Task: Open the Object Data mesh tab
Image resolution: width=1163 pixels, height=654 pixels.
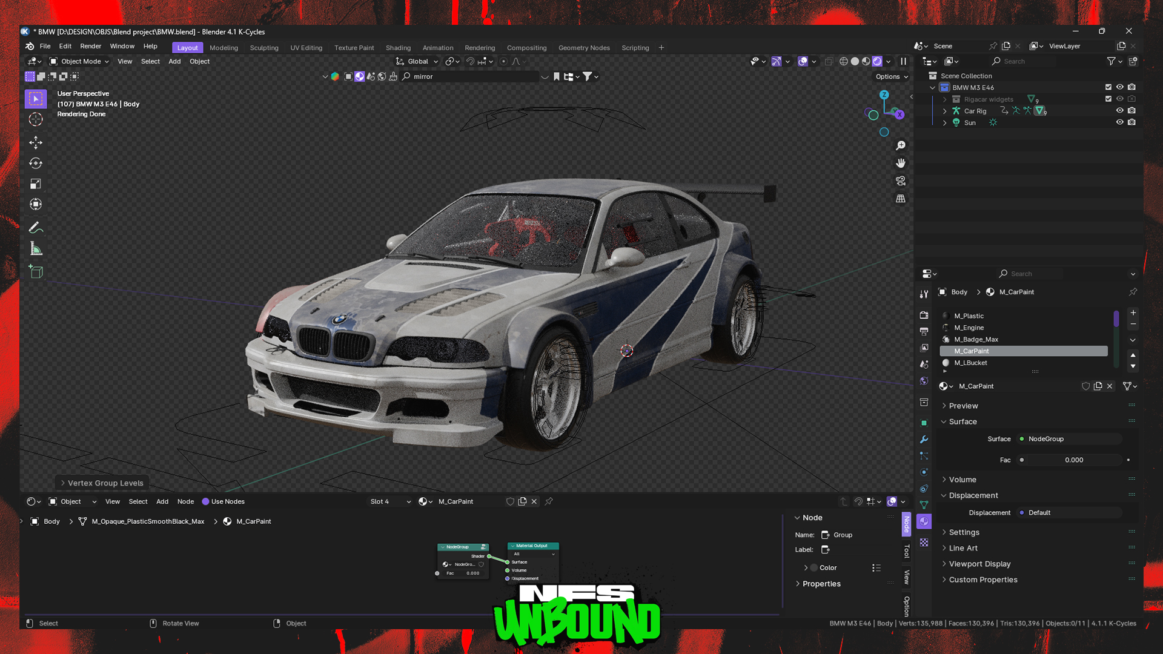Action: pyautogui.click(x=924, y=504)
